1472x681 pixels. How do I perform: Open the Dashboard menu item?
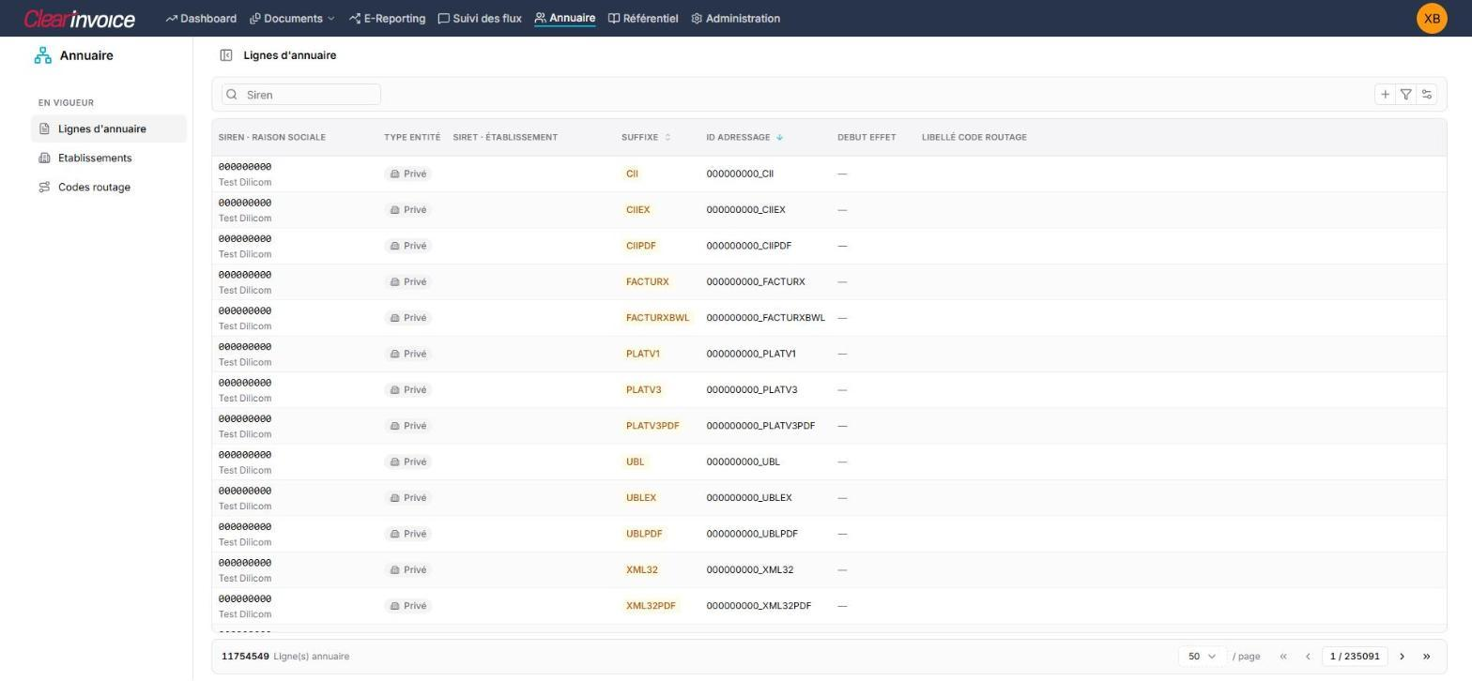pyautogui.click(x=201, y=19)
